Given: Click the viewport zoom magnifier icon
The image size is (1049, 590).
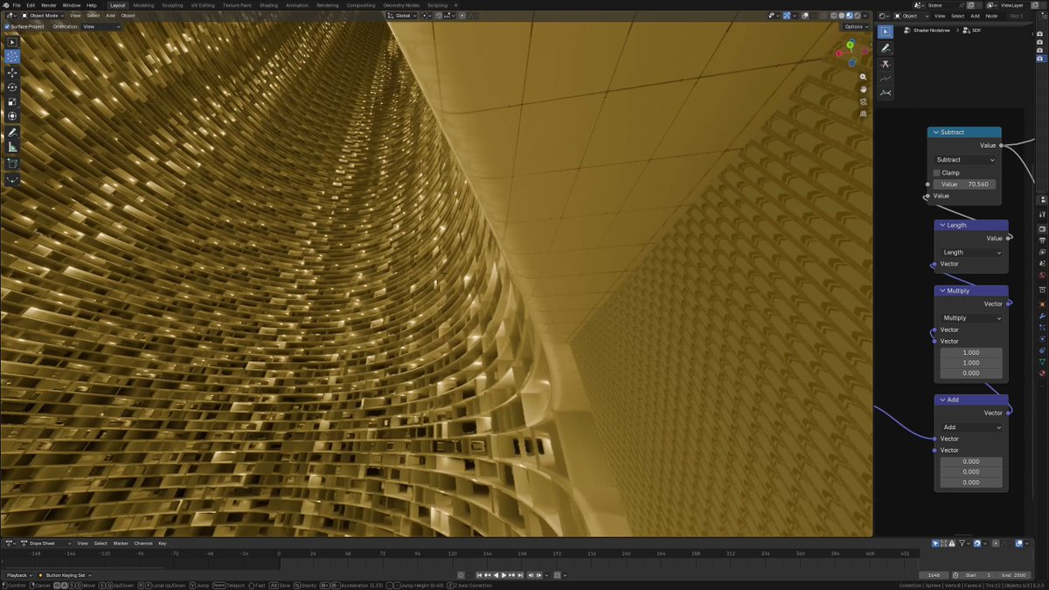Looking at the screenshot, I should (864, 77).
